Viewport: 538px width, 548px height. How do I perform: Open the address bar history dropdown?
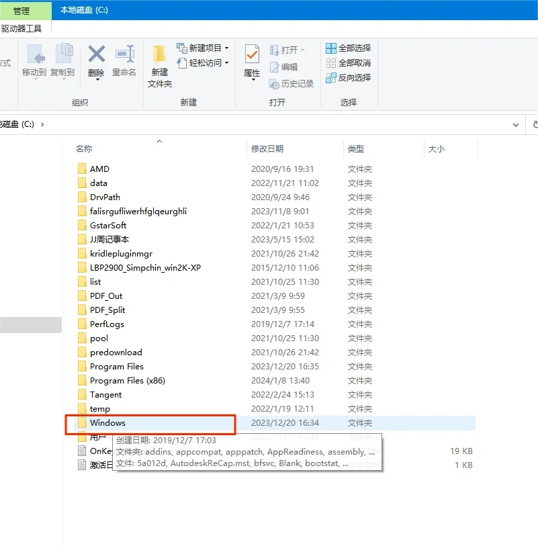pos(515,124)
